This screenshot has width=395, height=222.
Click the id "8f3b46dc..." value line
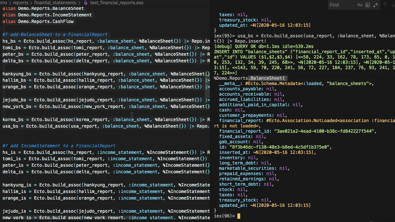point(275,147)
